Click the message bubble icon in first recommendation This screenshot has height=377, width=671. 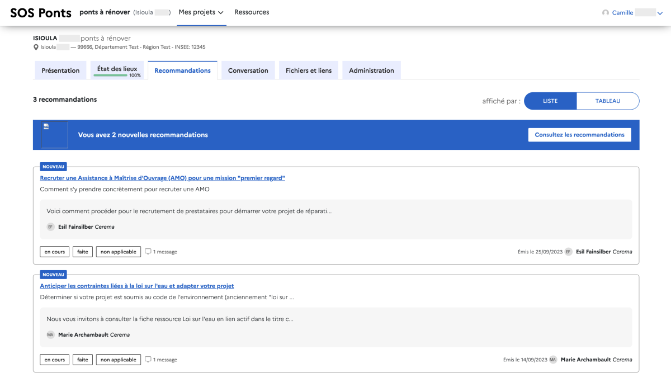[148, 252]
